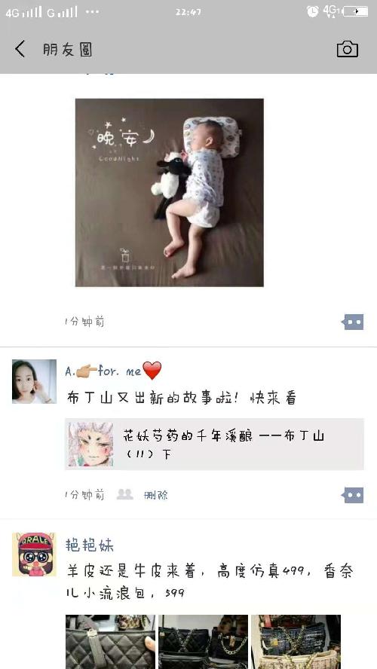The width and height of the screenshot is (377, 669).
Task: Open the sleeping baby 晚安 photo
Action: coord(170,192)
